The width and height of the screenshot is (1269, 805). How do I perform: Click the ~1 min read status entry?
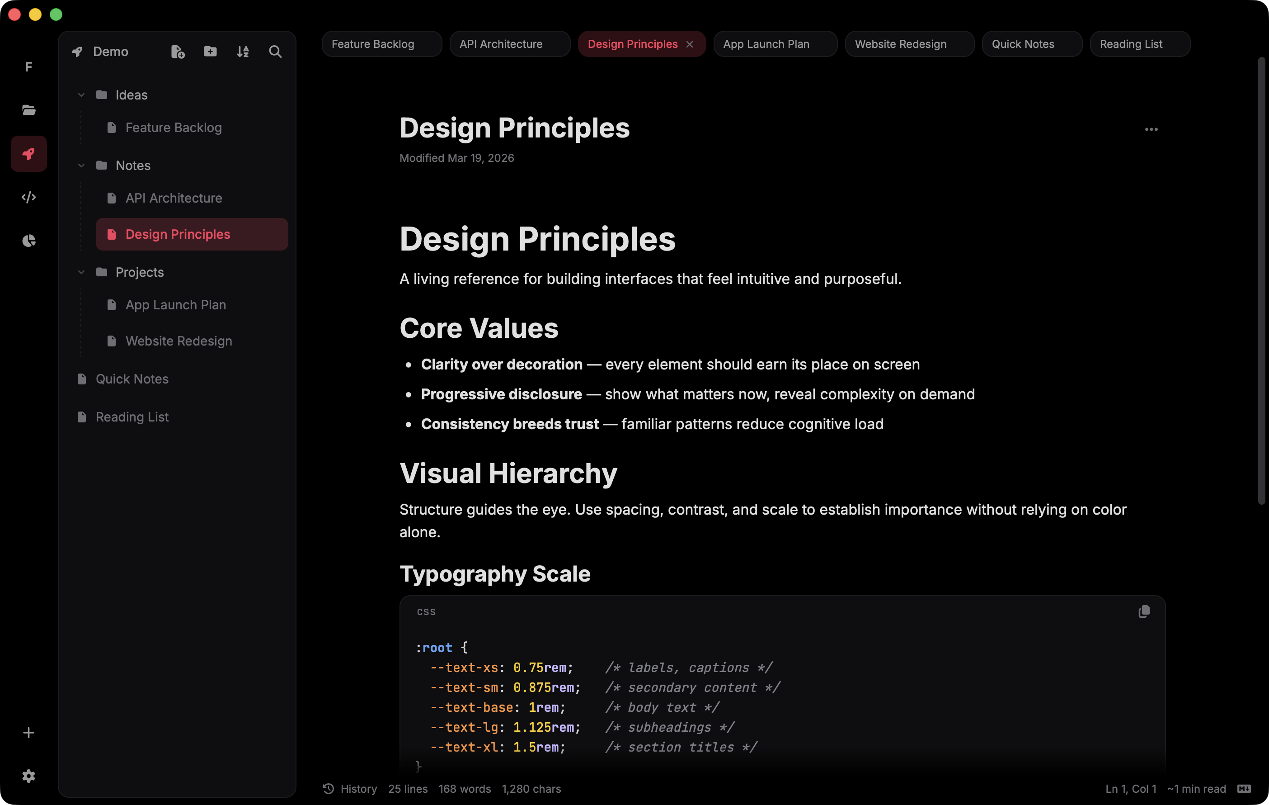coord(1196,789)
